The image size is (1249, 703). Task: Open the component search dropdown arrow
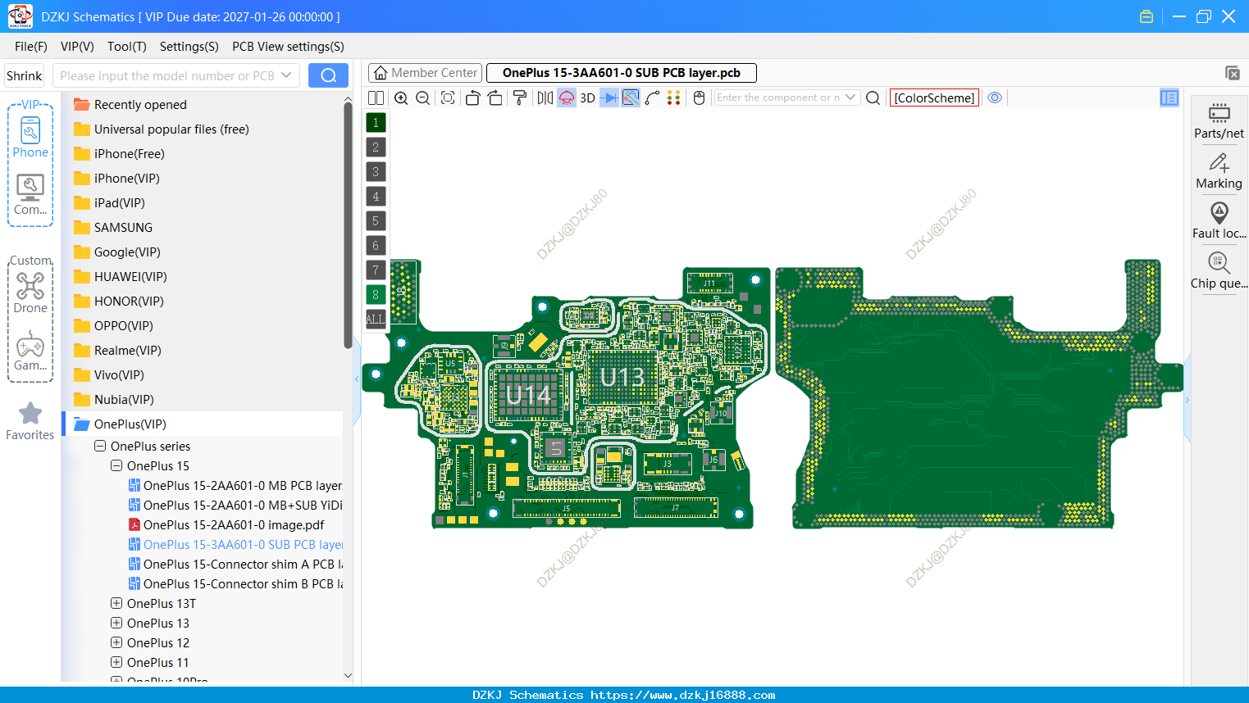pos(850,98)
